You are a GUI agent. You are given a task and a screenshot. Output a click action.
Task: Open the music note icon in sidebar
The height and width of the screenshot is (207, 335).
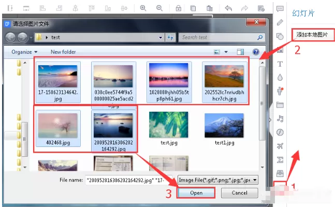click(x=280, y=119)
